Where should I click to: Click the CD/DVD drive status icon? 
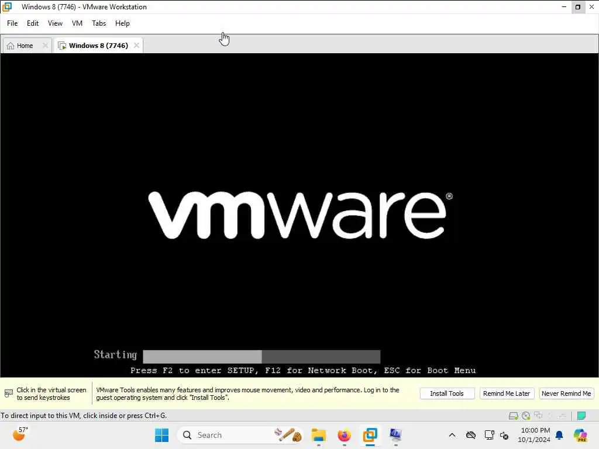(x=526, y=416)
